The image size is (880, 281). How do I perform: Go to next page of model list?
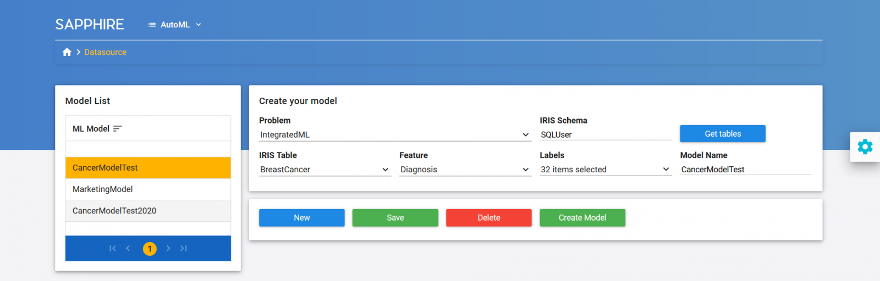[x=168, y=249]
